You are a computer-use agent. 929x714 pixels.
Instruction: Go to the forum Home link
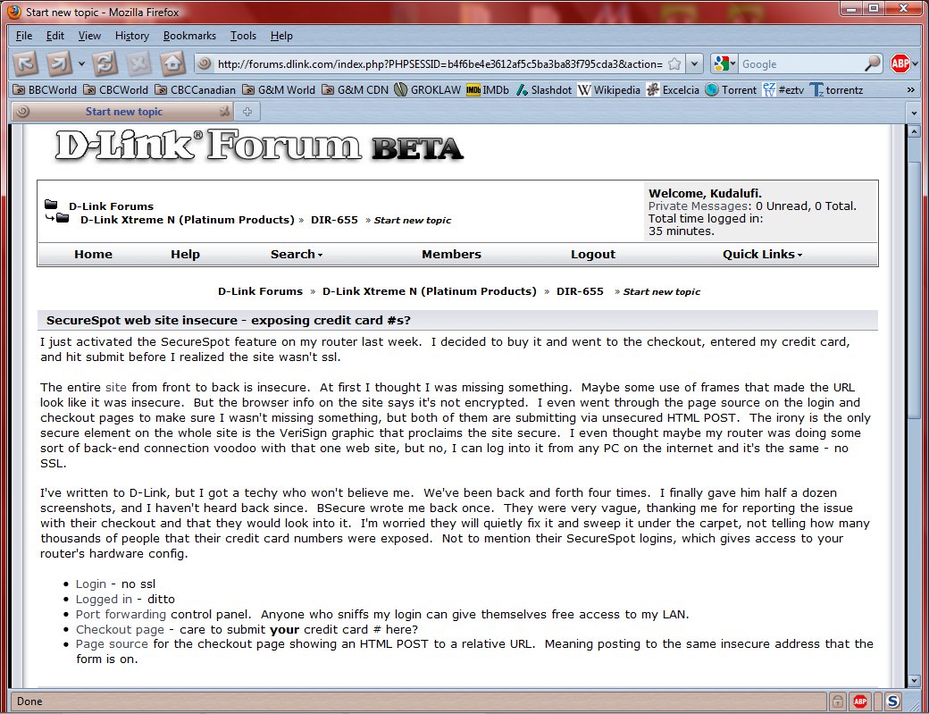93,254
